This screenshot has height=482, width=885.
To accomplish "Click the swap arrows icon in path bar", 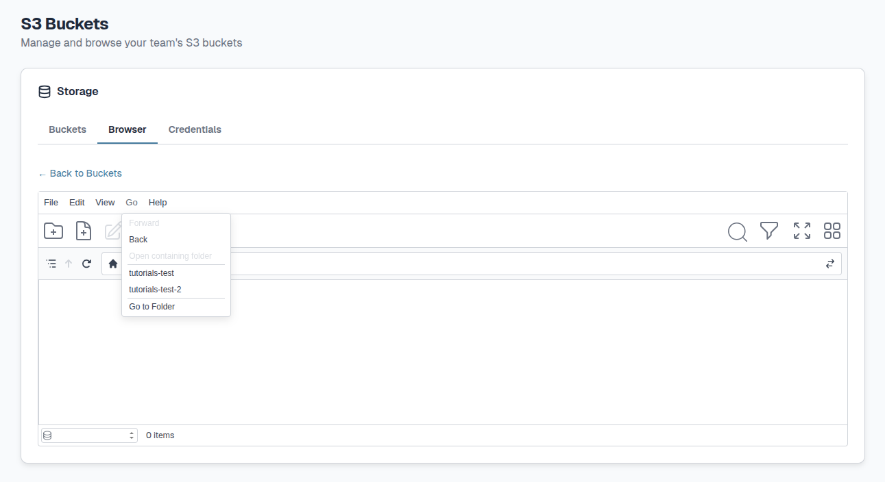I will [829, 264].
